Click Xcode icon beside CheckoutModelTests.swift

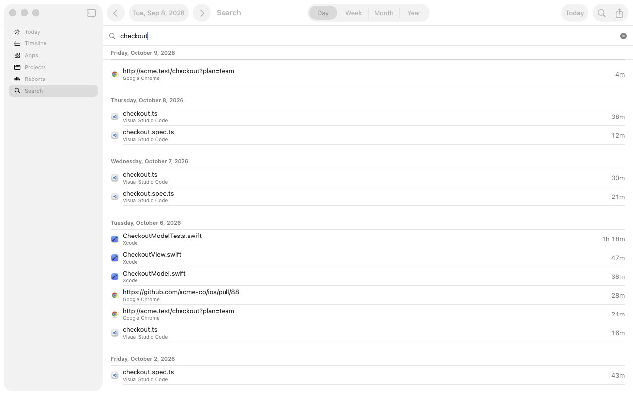click(115, 239)
